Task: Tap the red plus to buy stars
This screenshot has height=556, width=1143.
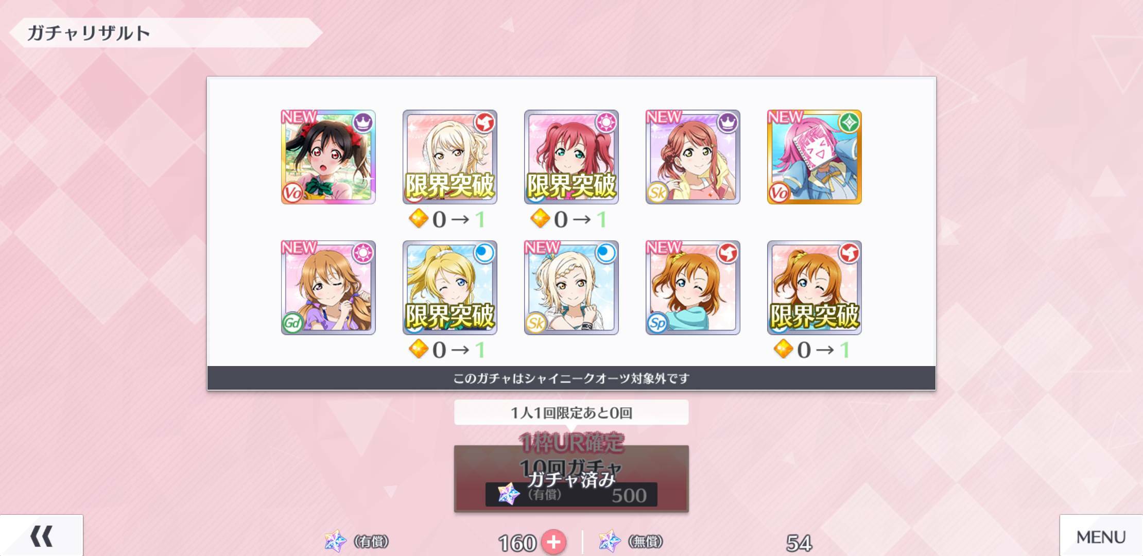Action: tap(553, 542)
